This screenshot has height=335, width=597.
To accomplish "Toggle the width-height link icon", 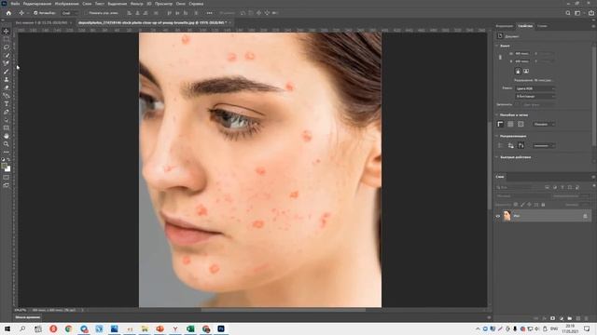I will [x=500, y=58].
